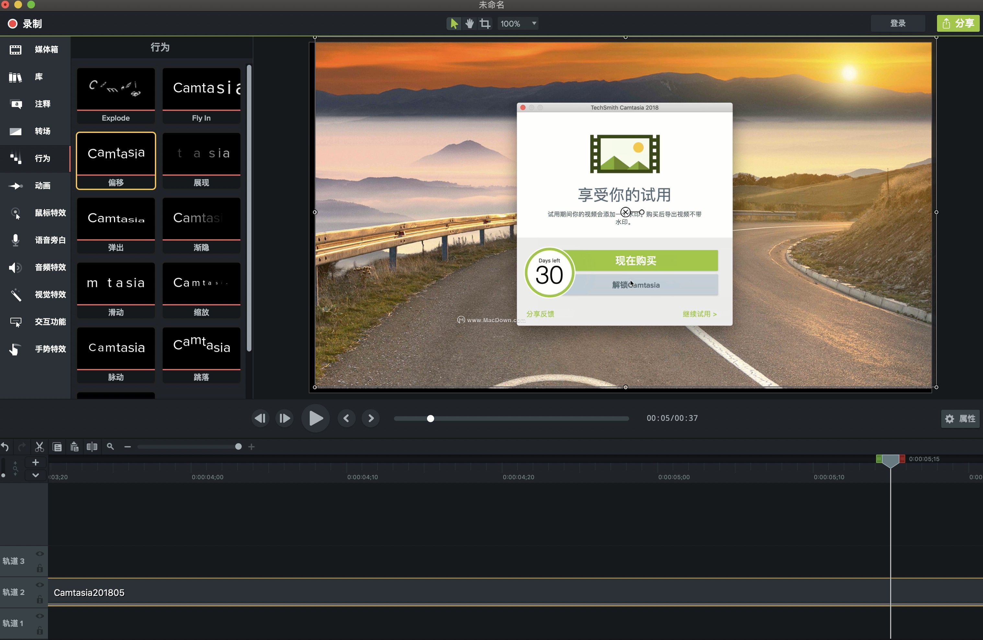Screen dimensions: 983x640
Task: Click the 语音旁白 microphone icon
Action: [16, 240]
